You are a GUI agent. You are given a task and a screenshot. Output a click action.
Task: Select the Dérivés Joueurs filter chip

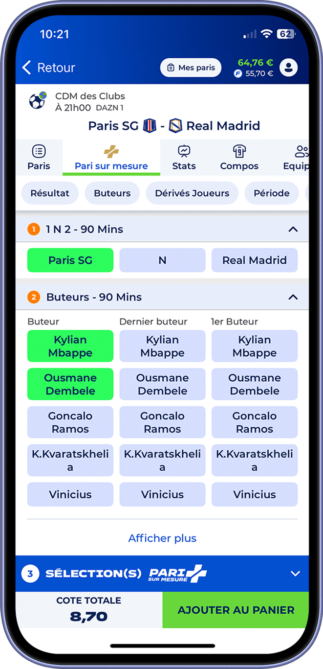pyautogui.click(x=192, y=193)
